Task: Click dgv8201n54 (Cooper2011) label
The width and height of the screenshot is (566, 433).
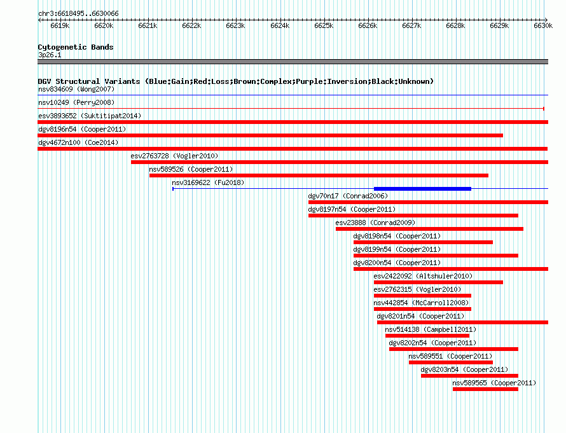Action: click(420, 316)
